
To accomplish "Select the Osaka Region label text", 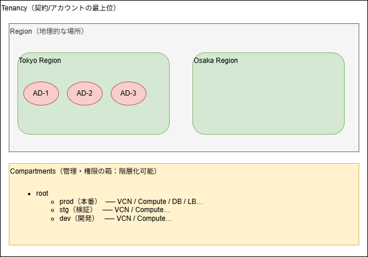I will coord(216,61).
